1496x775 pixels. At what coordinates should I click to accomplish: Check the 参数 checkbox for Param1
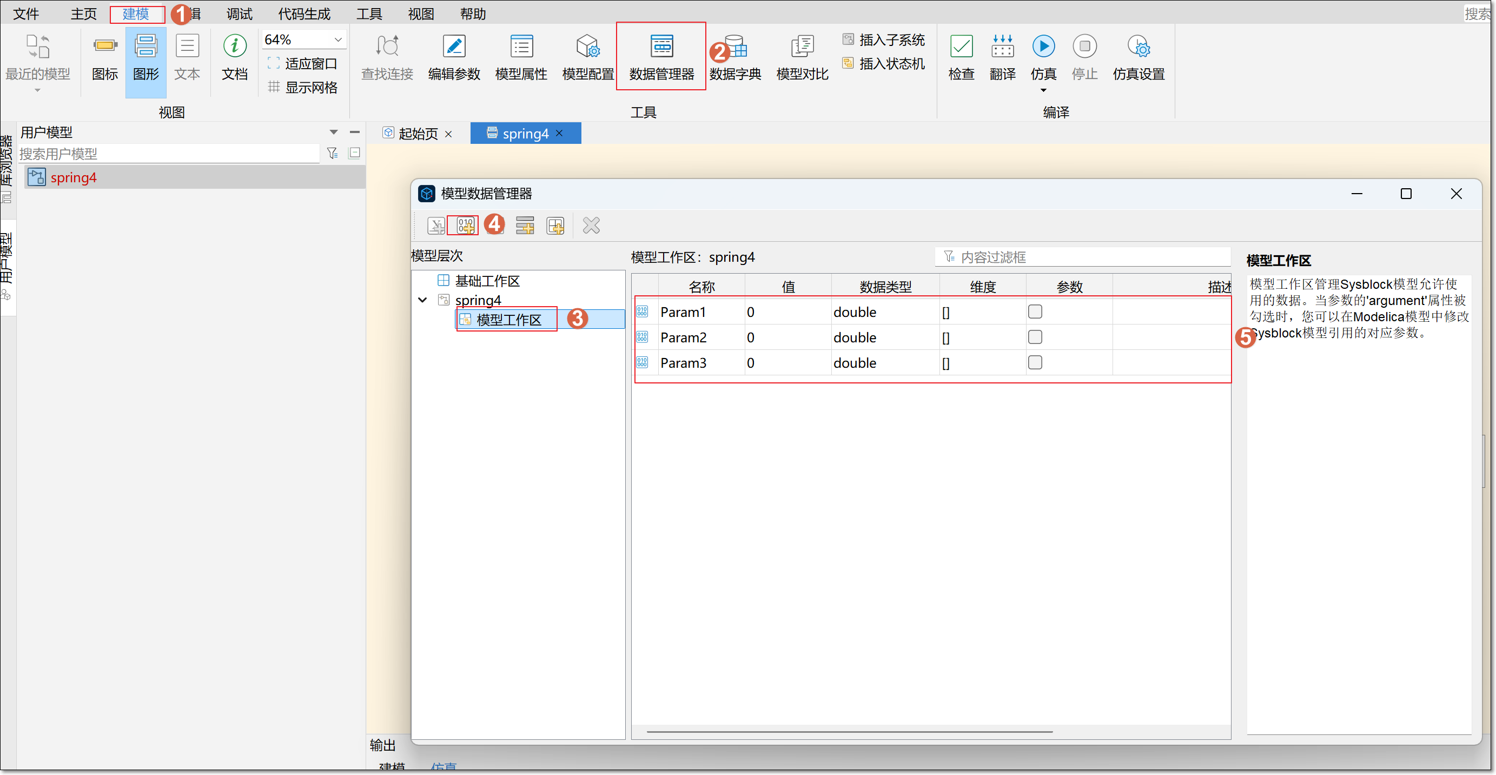(1035, 312)
